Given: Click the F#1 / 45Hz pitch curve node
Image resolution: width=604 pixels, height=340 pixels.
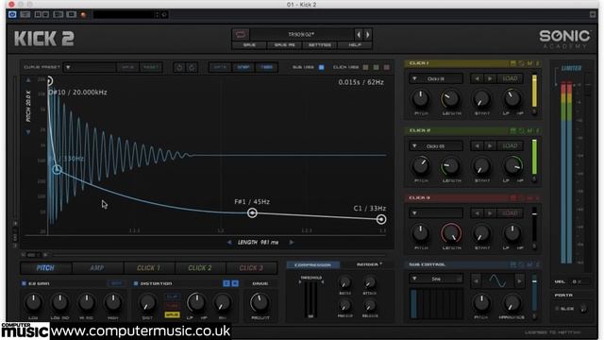Looking at the screenshot, I should [x=252, y=212].
